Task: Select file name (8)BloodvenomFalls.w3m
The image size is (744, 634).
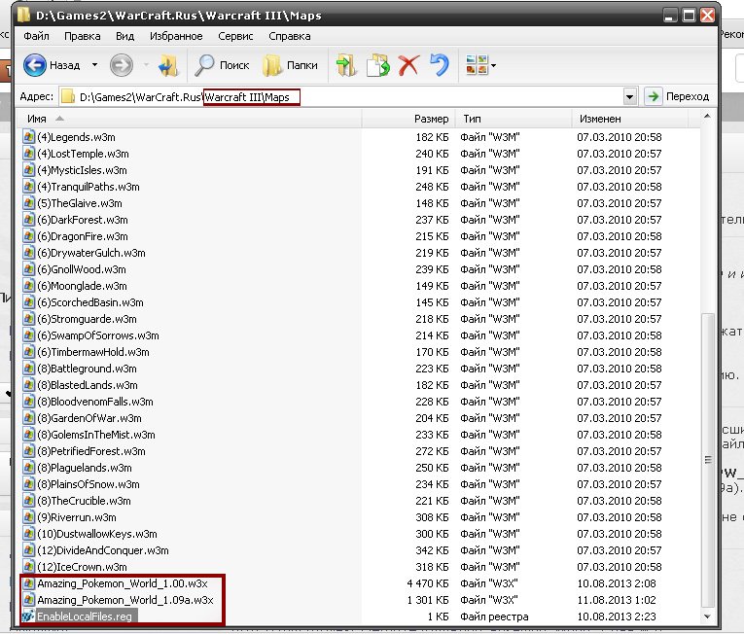Action: click(x=95, y=402)
